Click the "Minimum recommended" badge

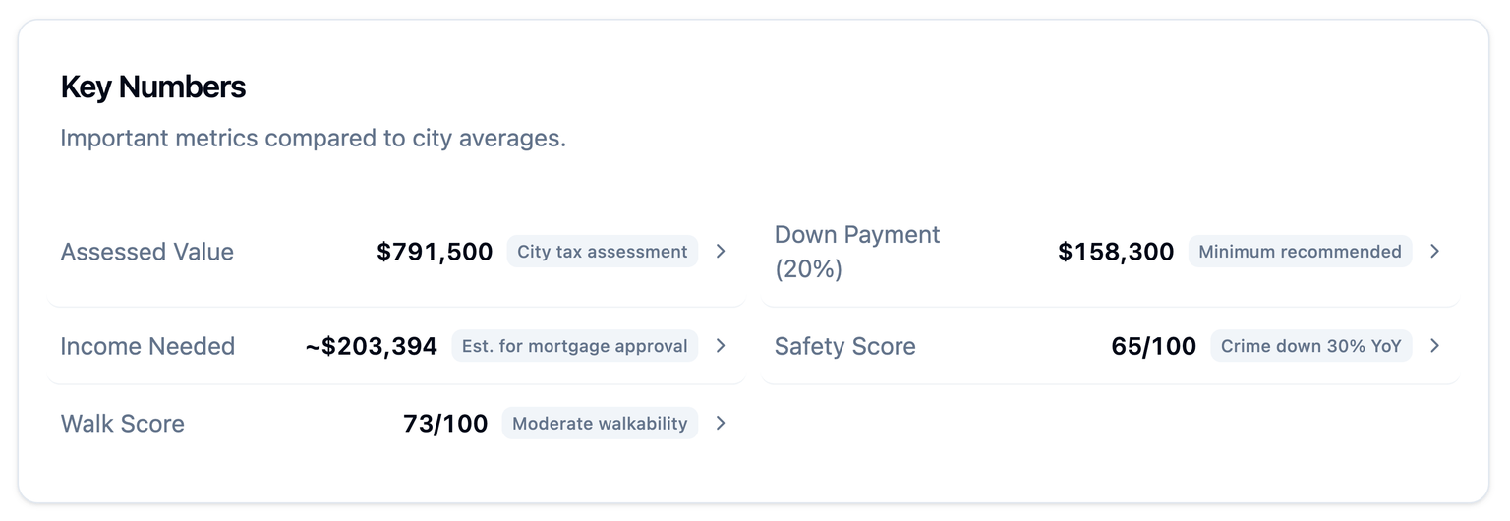[x=1300, y=252]
